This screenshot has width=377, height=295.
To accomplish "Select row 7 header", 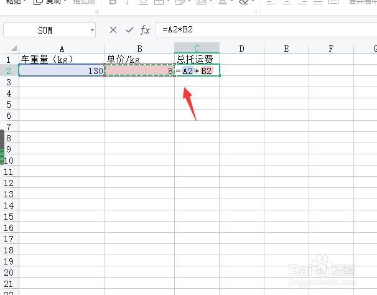I will click(x=9, y=126).
